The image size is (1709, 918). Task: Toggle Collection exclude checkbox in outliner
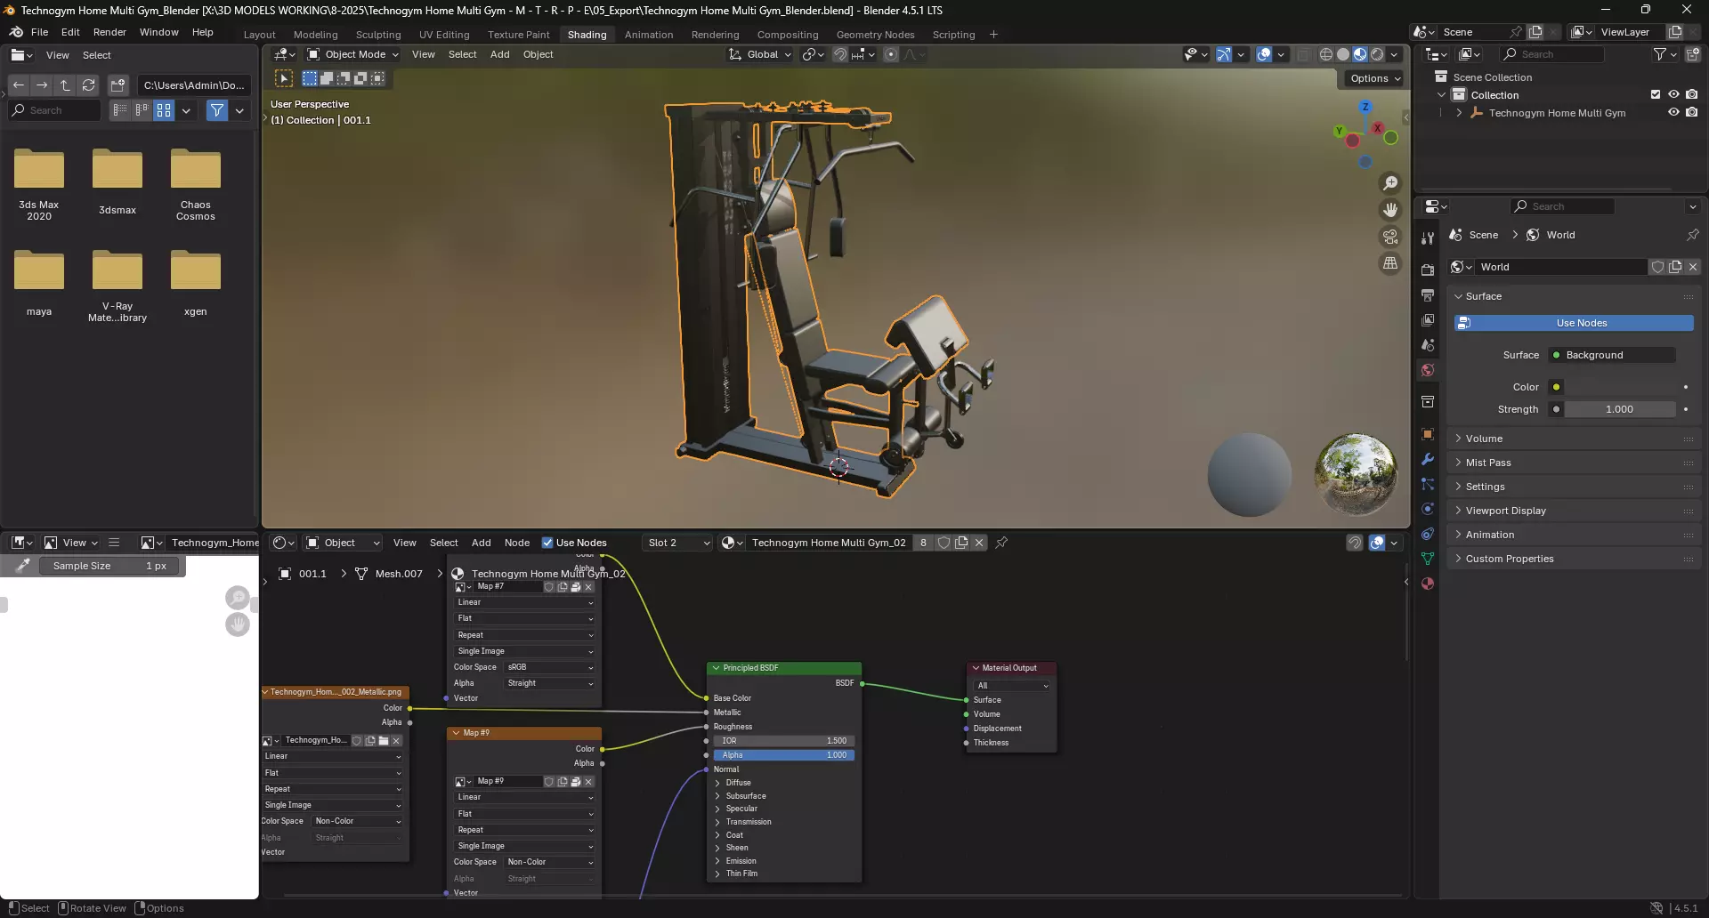pyautogui.click(x=1656, y=94)
